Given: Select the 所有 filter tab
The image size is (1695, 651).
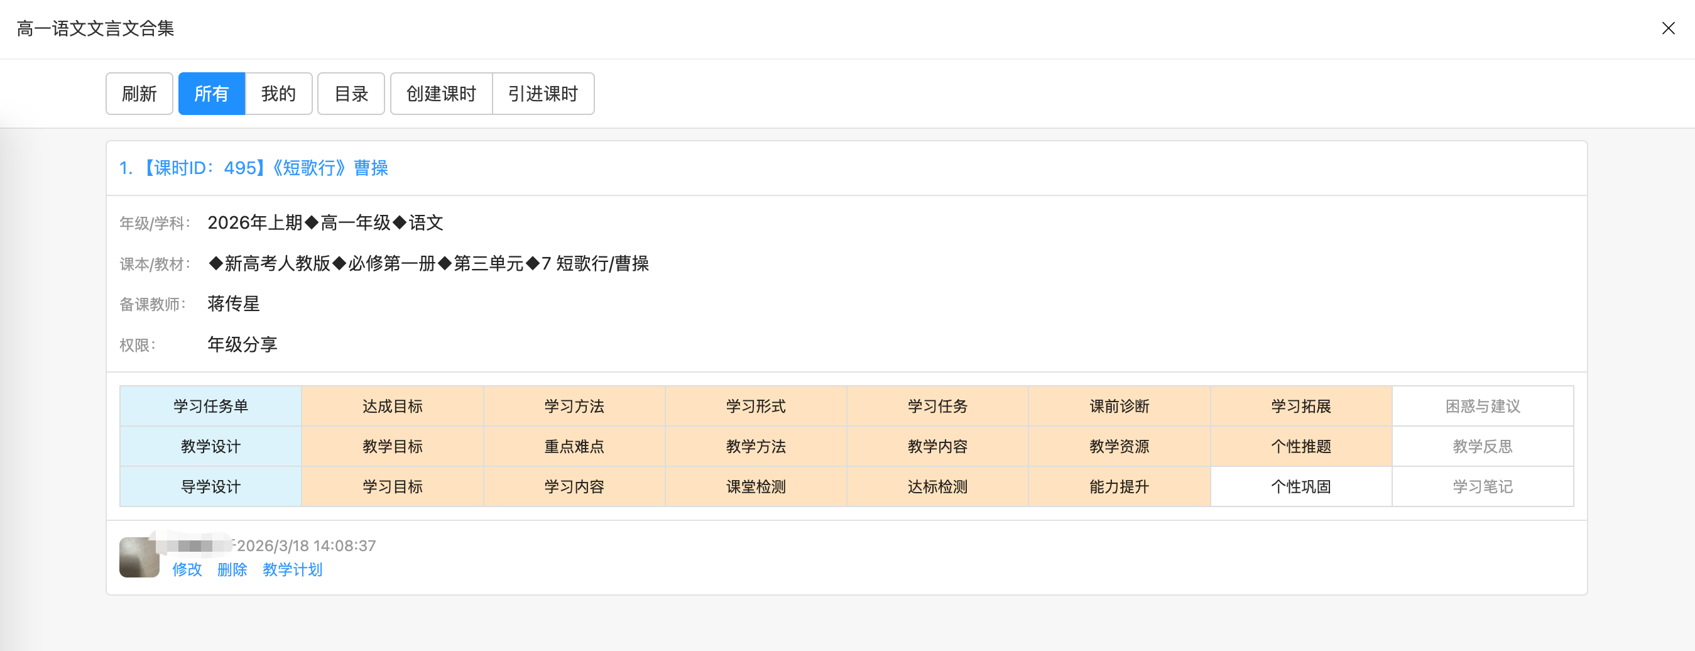Looking at the screenshot, I should point(211,94).
